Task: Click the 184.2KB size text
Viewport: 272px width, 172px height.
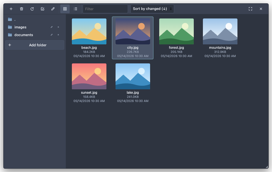Action: (89, 52)
